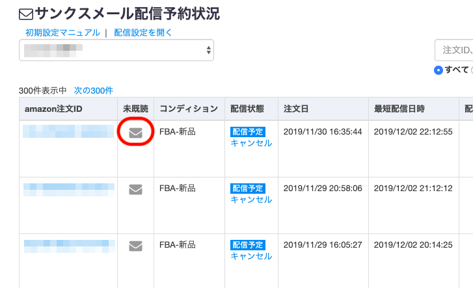The width and height of the screenshot is (473, 288).
Task: Click envelope icon in the 20:58:06 order row
Action: tap(135, 189)
